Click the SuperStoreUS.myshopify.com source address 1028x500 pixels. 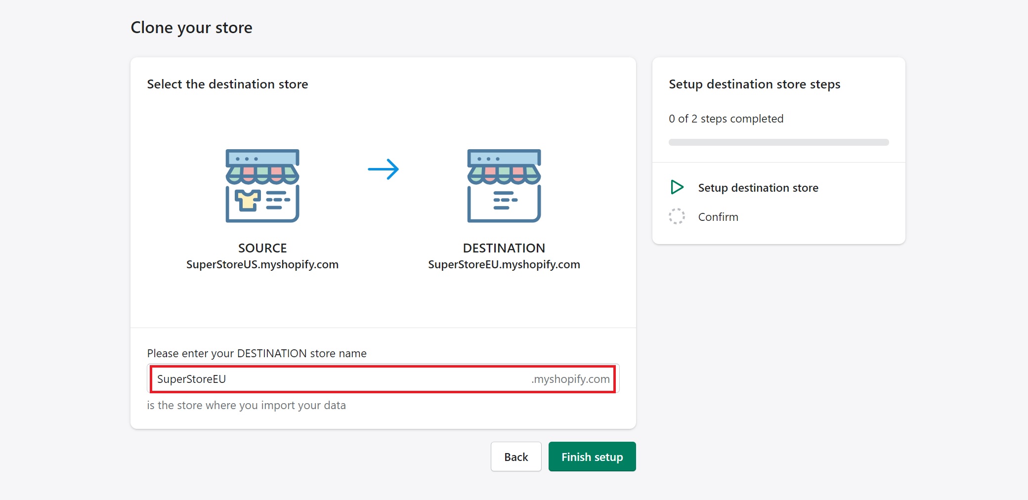point(262,264)
